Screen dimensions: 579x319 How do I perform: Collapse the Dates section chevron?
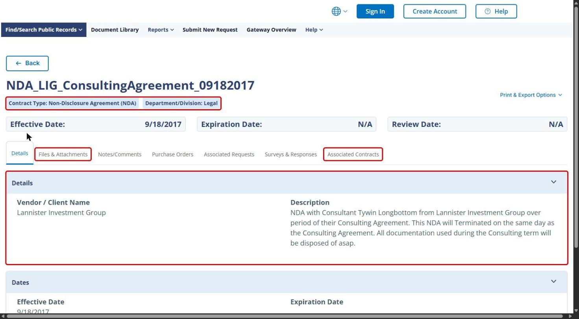coord(553,281)
